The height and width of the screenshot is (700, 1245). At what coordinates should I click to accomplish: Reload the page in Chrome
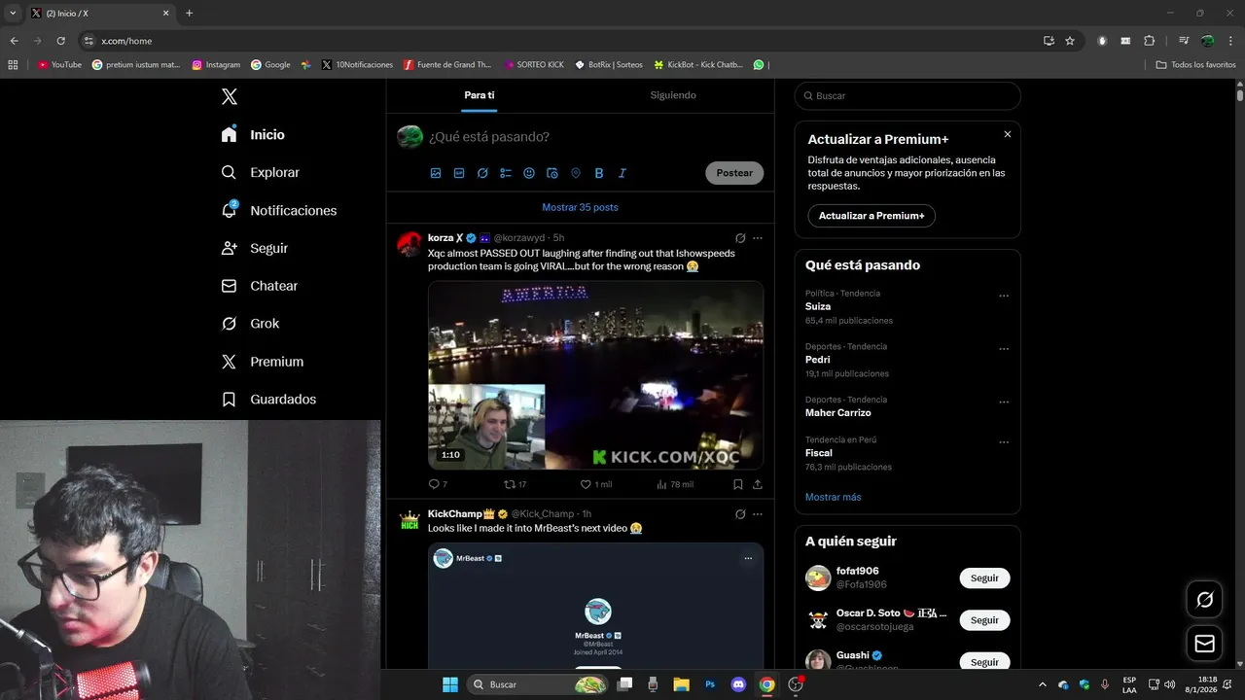(x=60, y=41)
